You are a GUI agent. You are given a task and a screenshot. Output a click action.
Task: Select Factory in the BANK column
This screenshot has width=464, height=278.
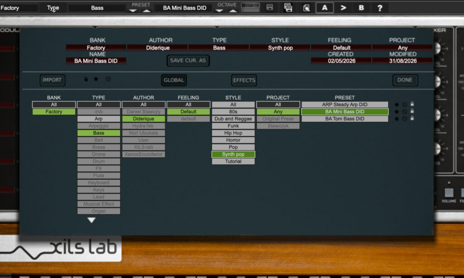tap(54, 111)
